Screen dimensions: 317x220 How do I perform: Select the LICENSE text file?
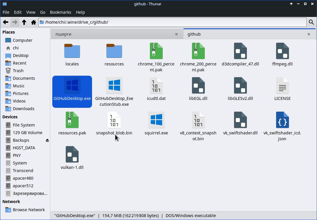coord(283,89)
